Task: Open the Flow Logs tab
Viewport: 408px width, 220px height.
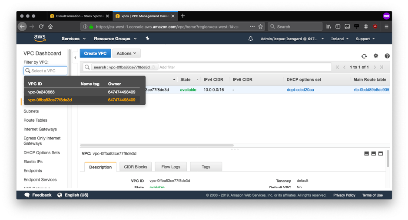Action: click(x=171, y=167)
